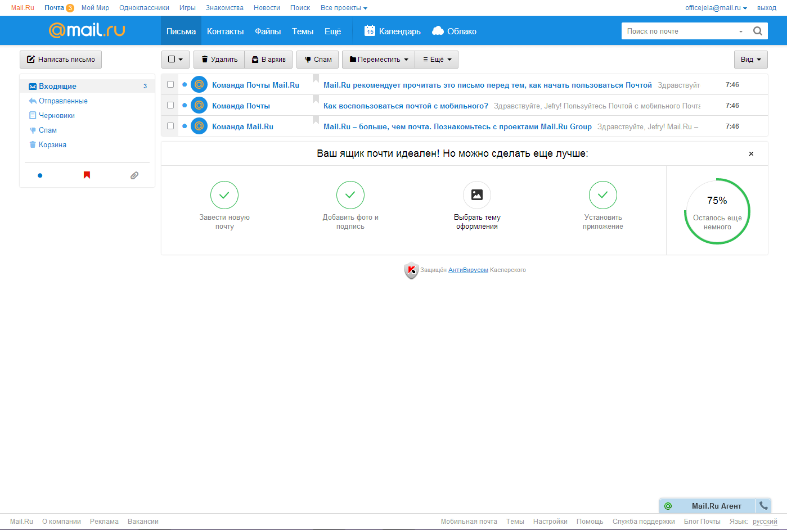Expand search options arrow in search box
This screenshot has width=787, height=530.
pos(741,31)
